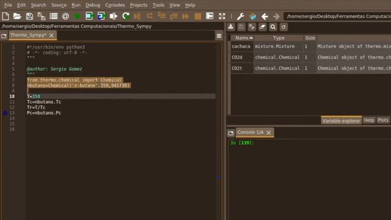The image size is (391, 220).
Task: Close the Console 1/A tab
Action: click(x=269, y=133)
